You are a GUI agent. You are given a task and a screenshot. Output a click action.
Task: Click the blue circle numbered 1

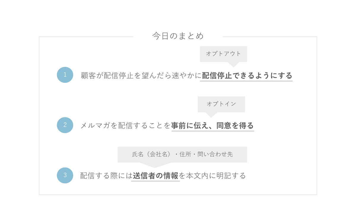tap(65, 75)
